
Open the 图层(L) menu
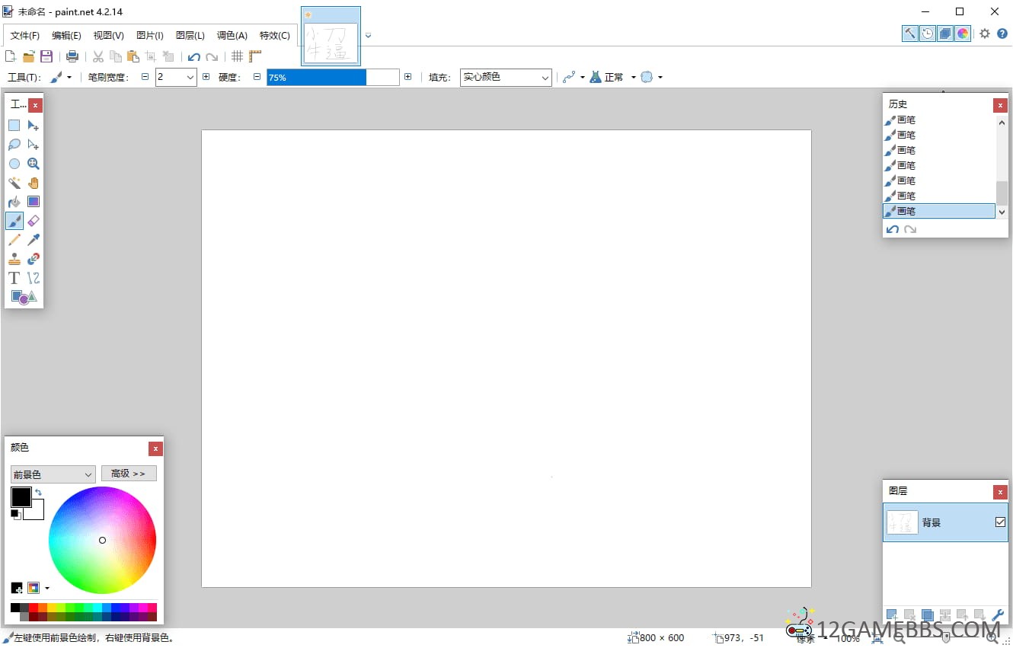point(190,35)
